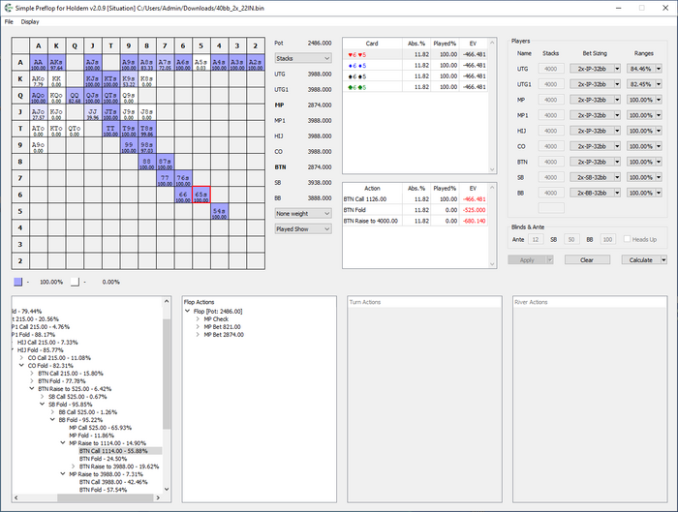Expand the MP Check flop node
The height and width of the screenshot is (512, 678).
pyautogui.click(x=198, y=318)
